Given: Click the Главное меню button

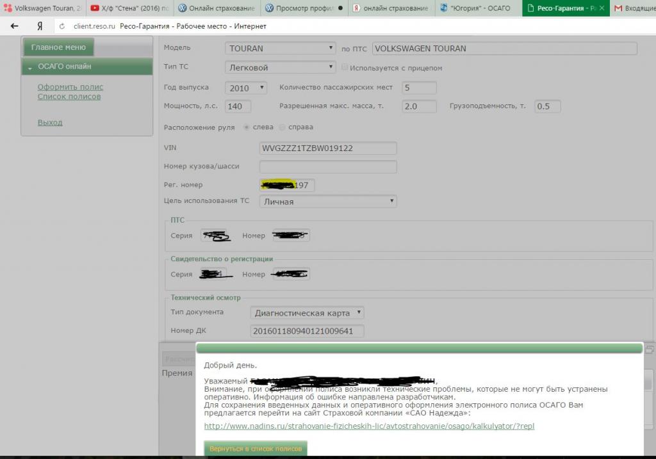Looking at the screenshot, I should [x=58, y=47].
